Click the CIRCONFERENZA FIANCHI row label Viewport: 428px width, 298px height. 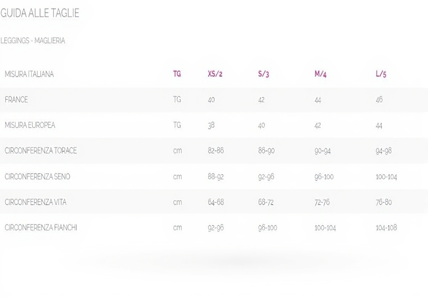[41, 228]
